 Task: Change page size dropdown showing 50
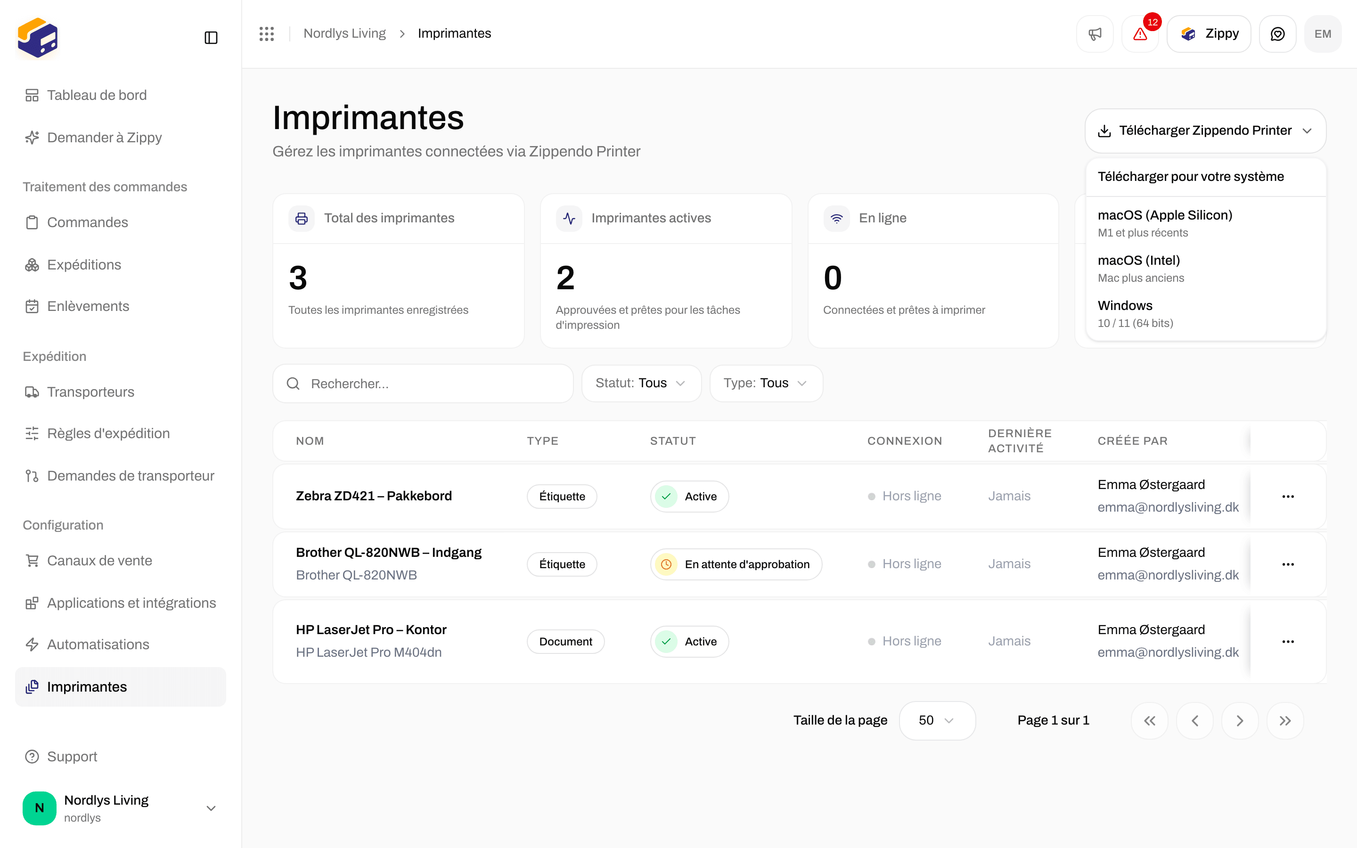tap(937, 721)
